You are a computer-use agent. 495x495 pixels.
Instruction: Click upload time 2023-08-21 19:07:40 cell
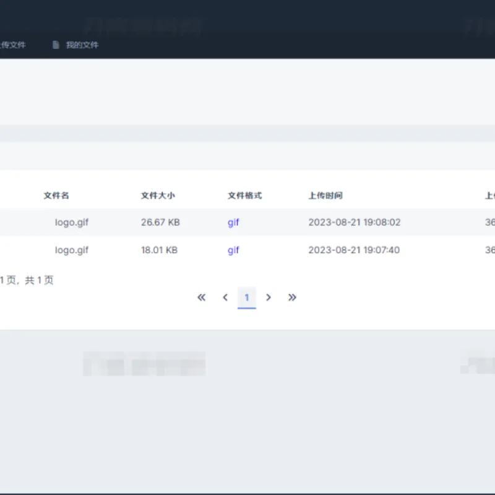[354, 250]
